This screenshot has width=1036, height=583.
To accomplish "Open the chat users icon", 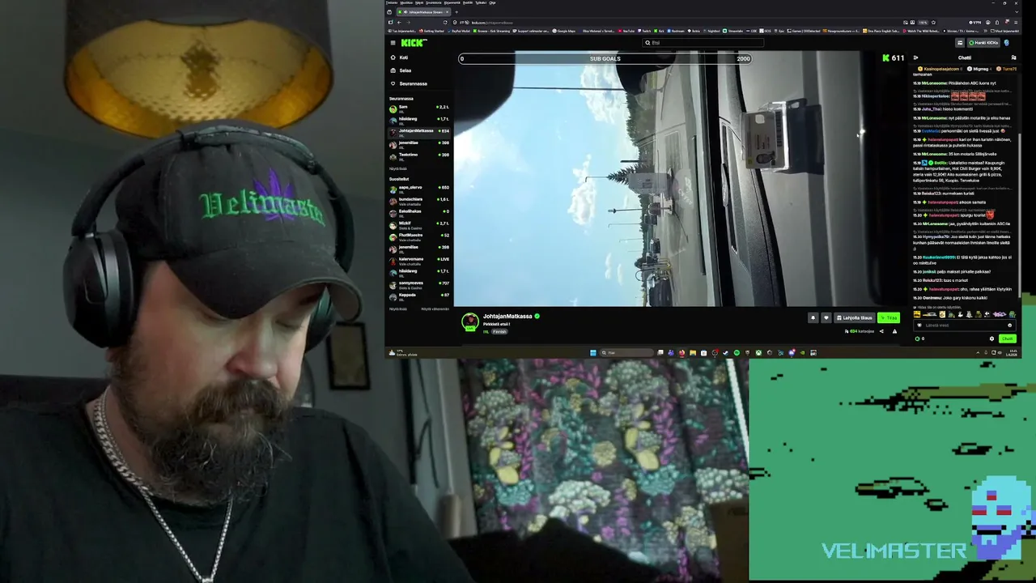I will click(1013, 57).
